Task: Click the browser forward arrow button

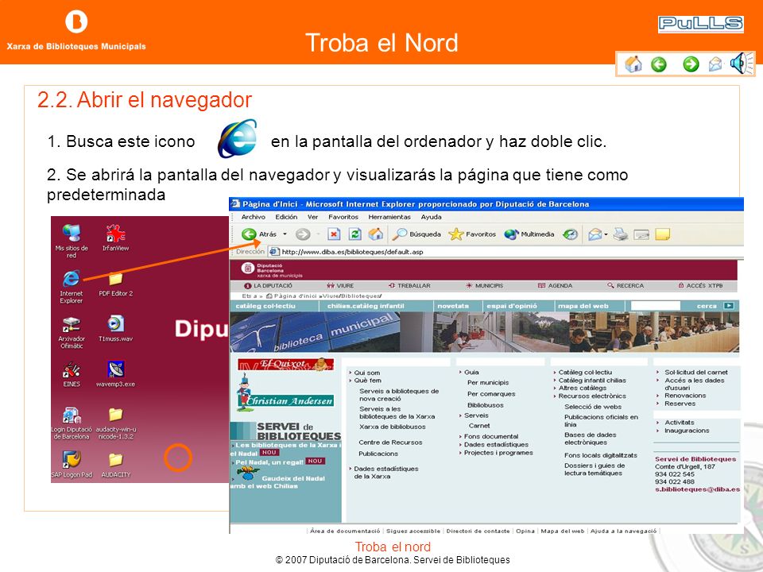Action: [x=303, y=234]
